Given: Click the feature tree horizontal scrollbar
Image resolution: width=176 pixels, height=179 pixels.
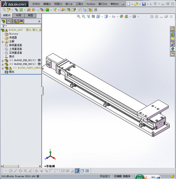Looking at the screenshot, I should coord(21,166).
